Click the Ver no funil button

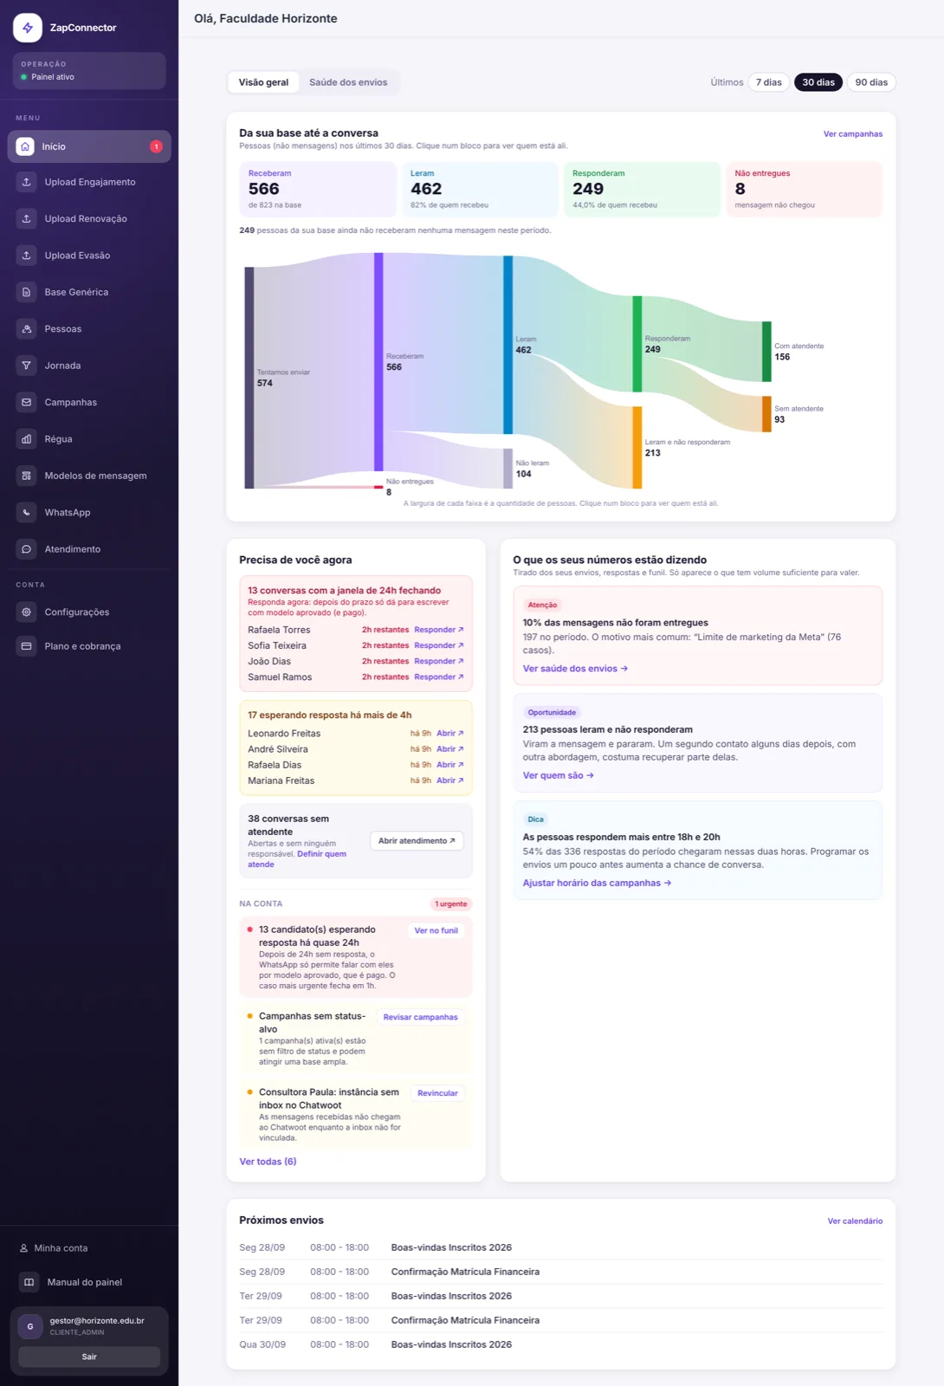(436, 931)
